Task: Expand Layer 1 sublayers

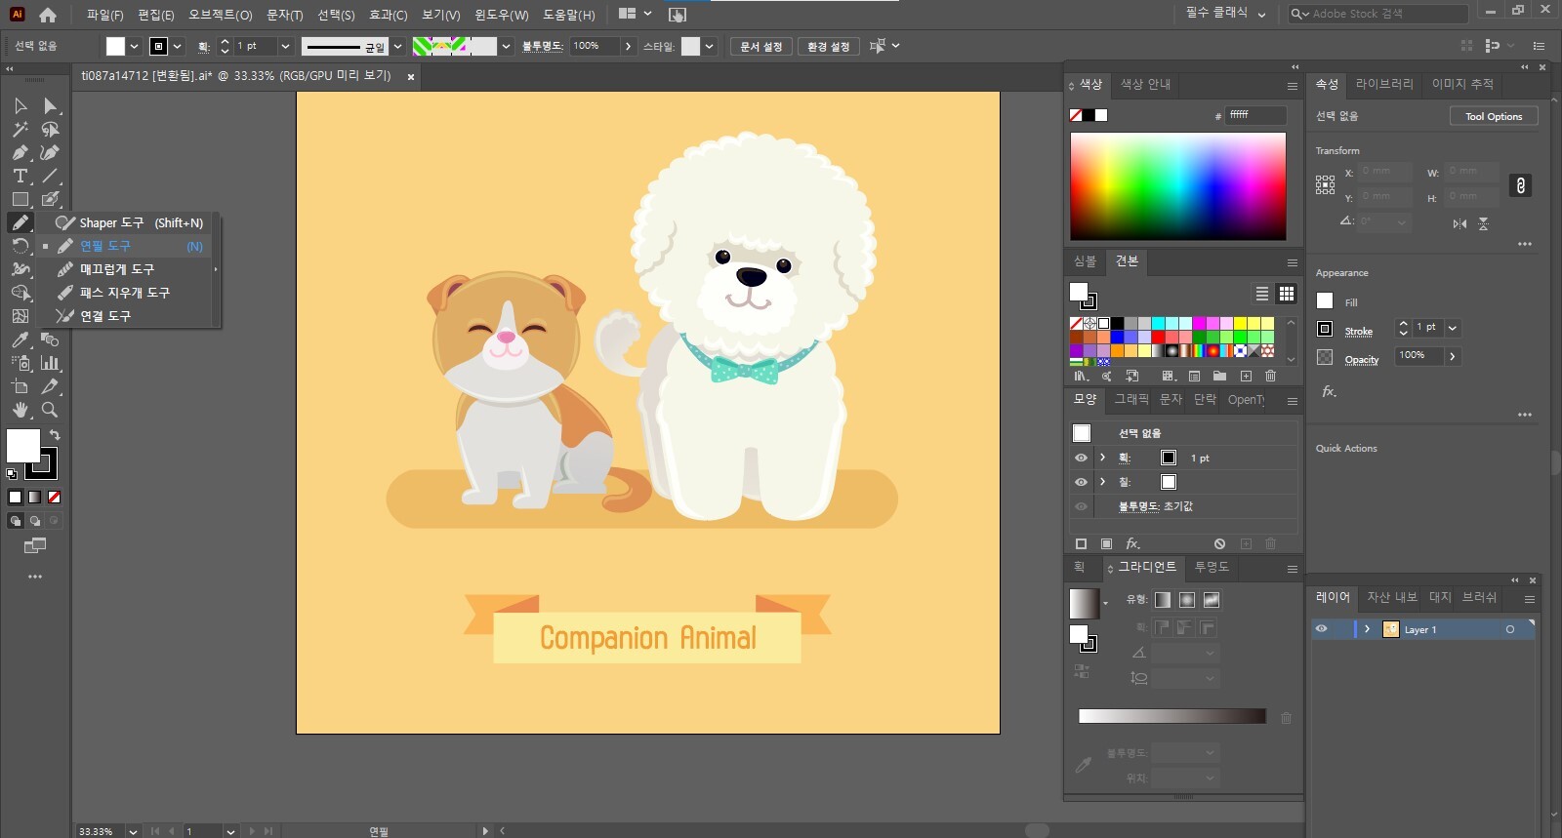Action: (x=1367, y=629)
